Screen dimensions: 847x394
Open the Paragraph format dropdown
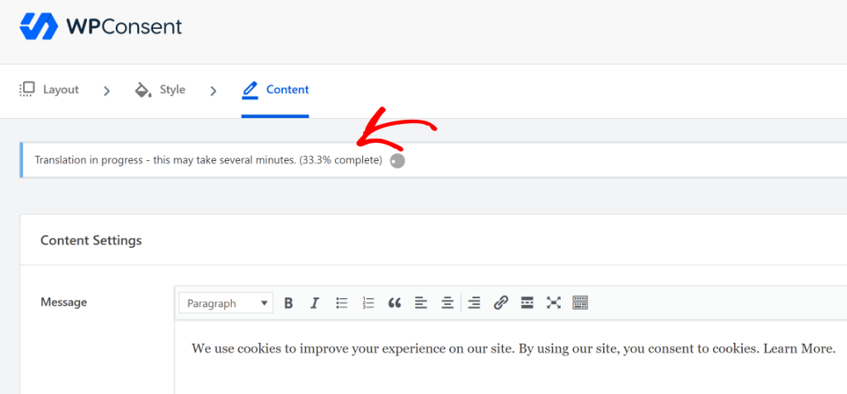[x=226, y=303]
